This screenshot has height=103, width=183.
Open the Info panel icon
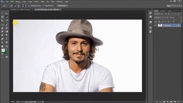151,17
